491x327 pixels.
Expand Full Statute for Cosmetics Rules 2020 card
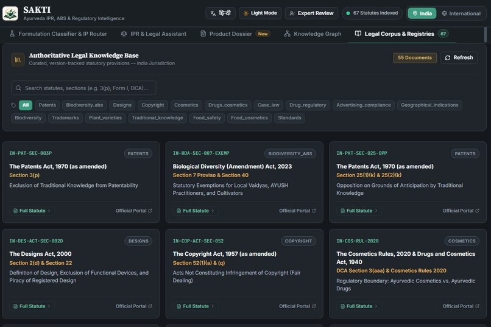point(359,306)
